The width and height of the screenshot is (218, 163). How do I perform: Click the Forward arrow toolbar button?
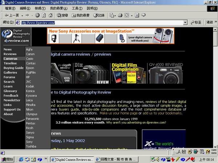coord(27,15)
